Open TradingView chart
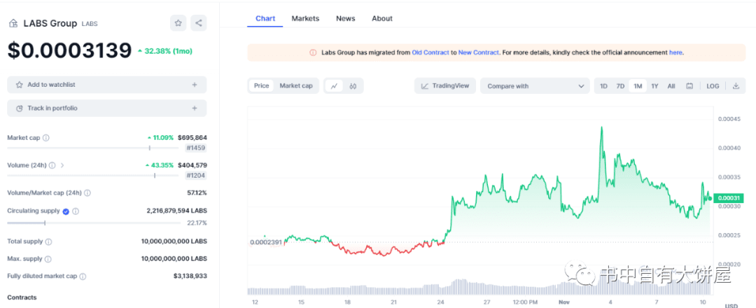The width and height of the screenshot is (756, 308). (445, 86)
